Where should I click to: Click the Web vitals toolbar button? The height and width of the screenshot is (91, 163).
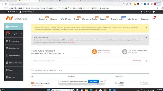pos(104,8)
